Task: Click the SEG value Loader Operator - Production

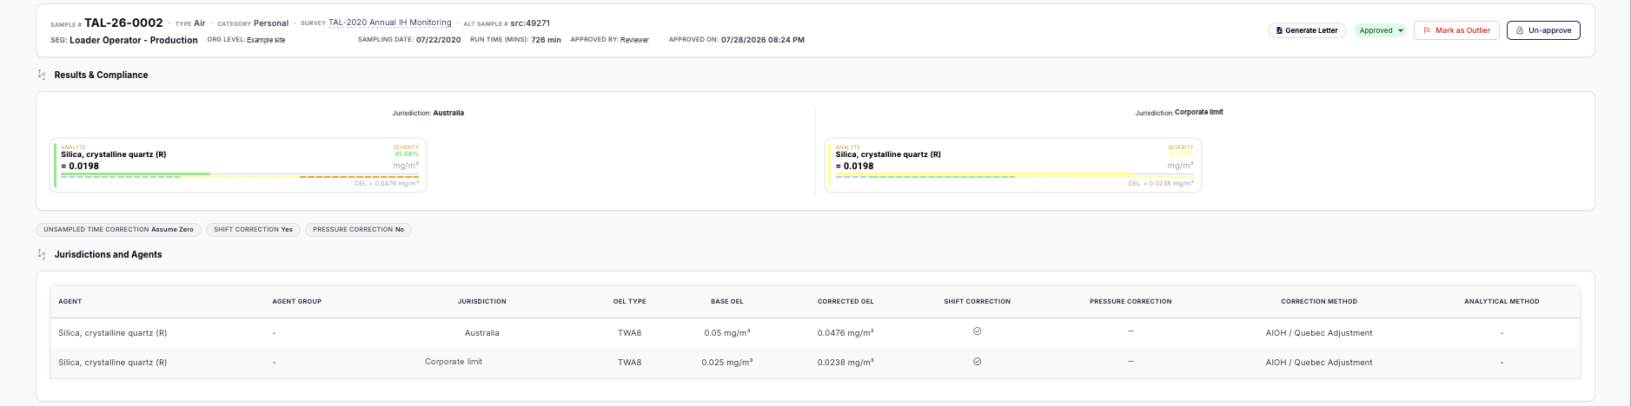Action: 134,40
